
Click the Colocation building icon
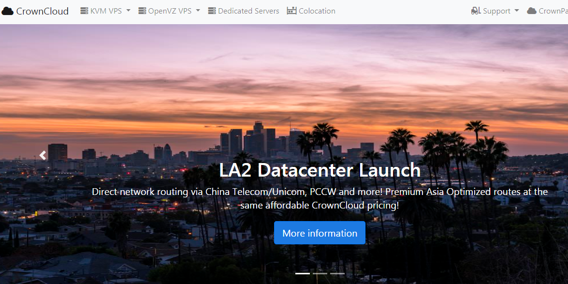[291, 11]
